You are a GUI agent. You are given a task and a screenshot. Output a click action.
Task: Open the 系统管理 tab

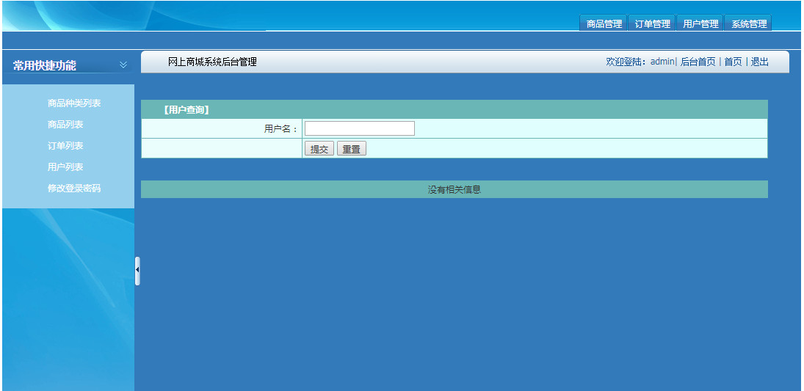click(x=749, y=23)
